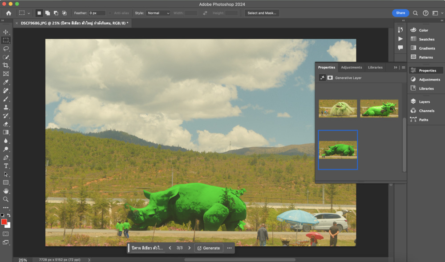This screenshot has height=262, width=445.
Task: Select the Lasso tool
Action: 6,48
